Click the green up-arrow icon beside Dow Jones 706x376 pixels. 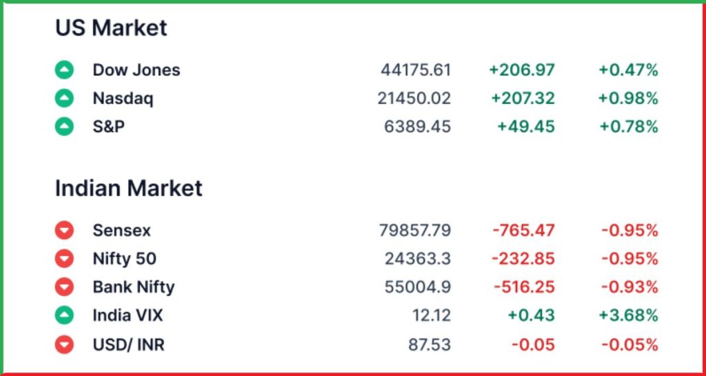point(64,70)
